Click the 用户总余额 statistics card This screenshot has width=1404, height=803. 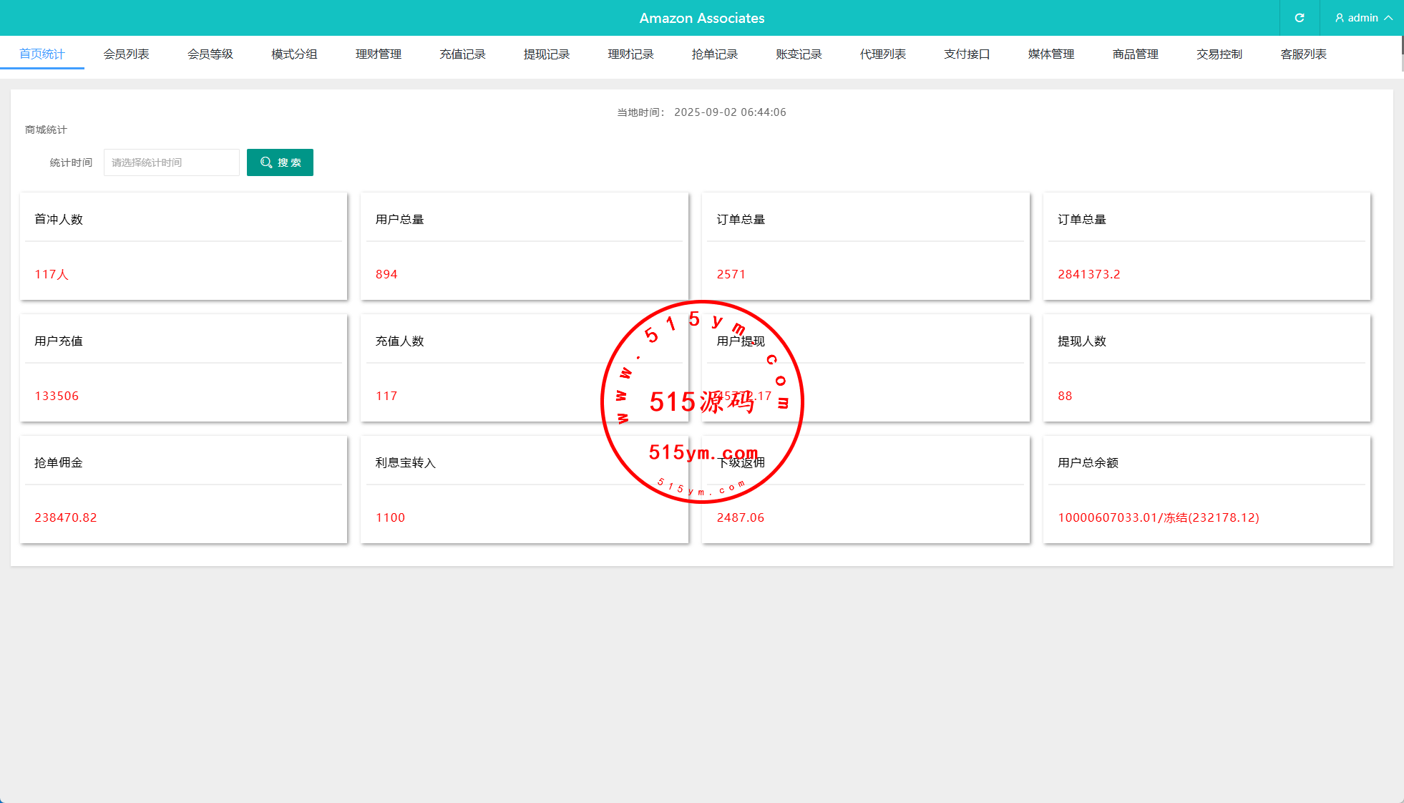(1206, 490)
